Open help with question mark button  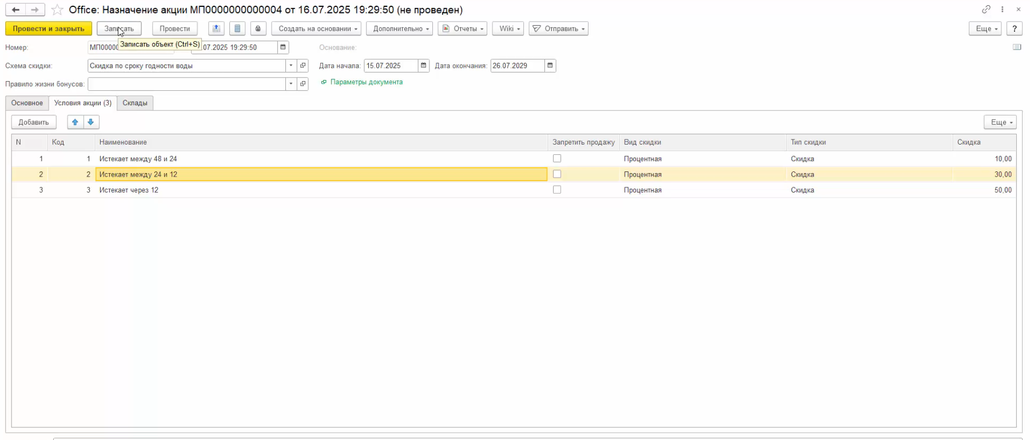coord(1015,29)
